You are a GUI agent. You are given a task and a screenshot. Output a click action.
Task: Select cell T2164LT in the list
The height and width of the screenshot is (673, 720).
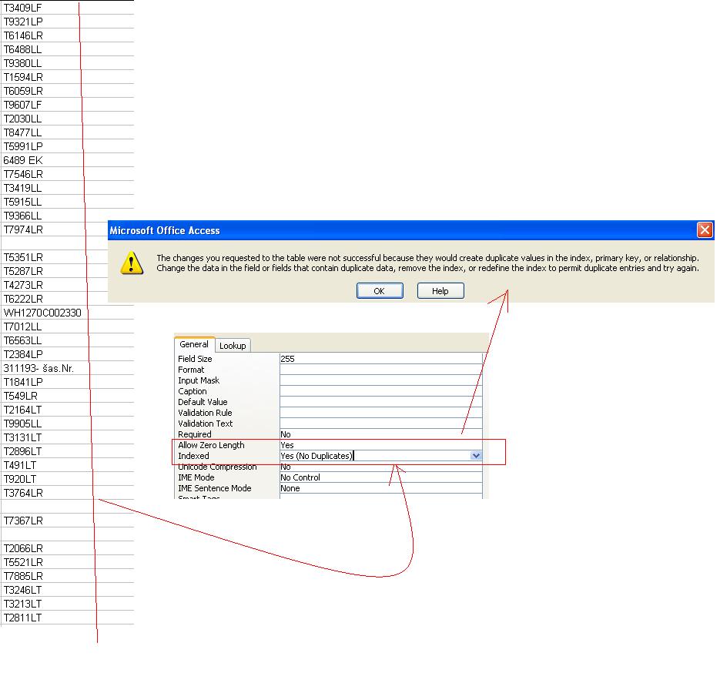click(x=68, y=410)
